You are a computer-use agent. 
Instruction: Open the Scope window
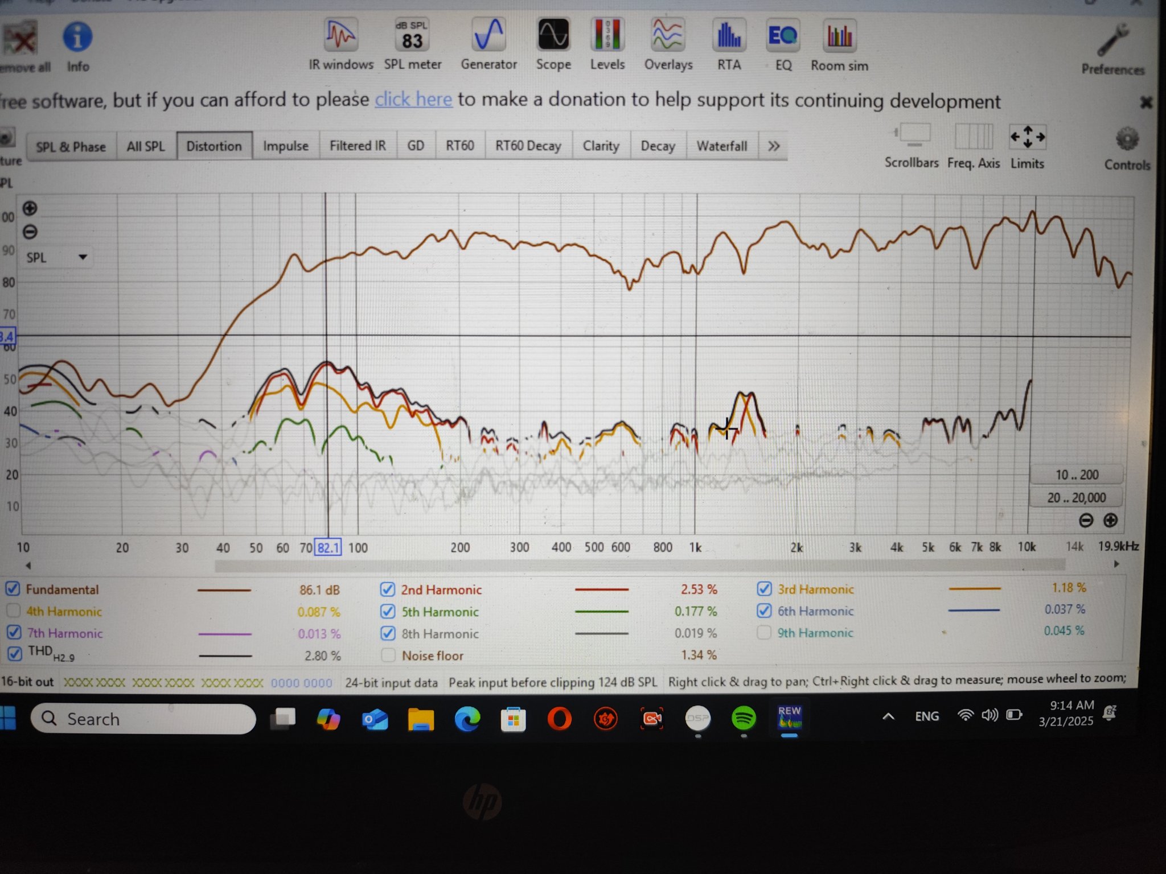point(553,36)
